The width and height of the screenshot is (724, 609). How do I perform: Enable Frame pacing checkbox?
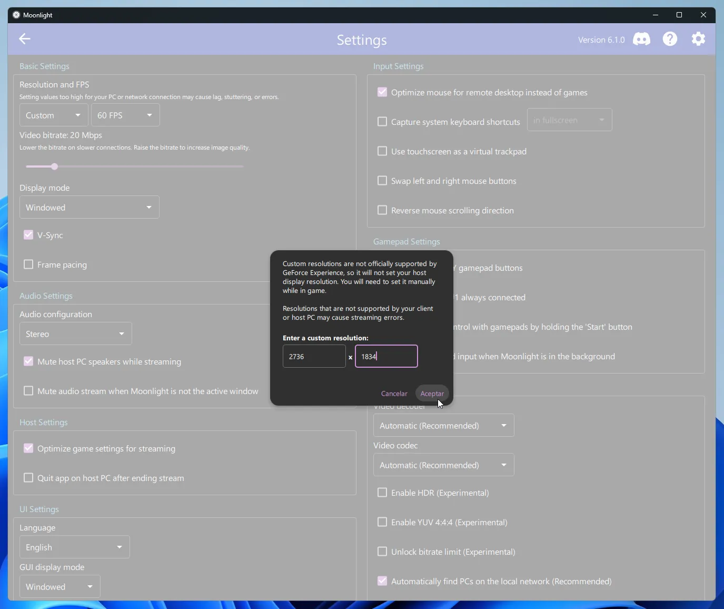(x=28, y=264)
